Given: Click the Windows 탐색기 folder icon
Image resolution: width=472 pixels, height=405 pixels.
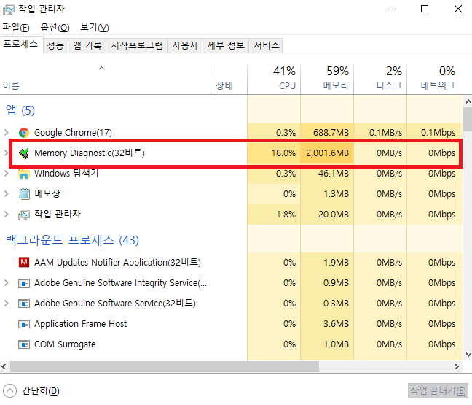Looking at the screenshot, I should (24, 174).
